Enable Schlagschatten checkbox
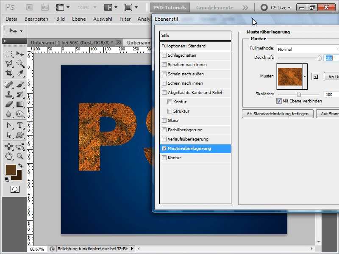339x254 pixels. (x=164, y=55)
